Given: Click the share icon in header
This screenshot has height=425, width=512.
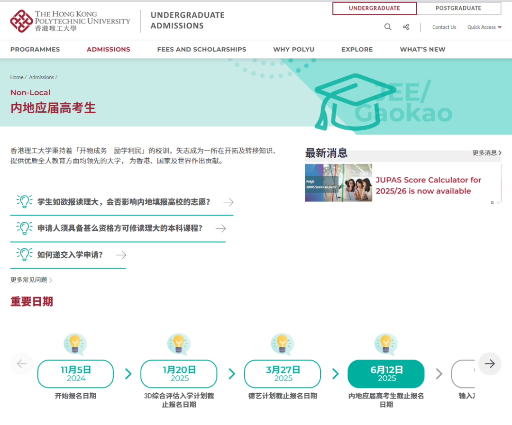Looking at the screenshot, I should pos(406,27).
